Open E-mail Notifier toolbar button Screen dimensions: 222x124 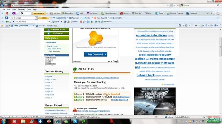click(x=116, y=18)
